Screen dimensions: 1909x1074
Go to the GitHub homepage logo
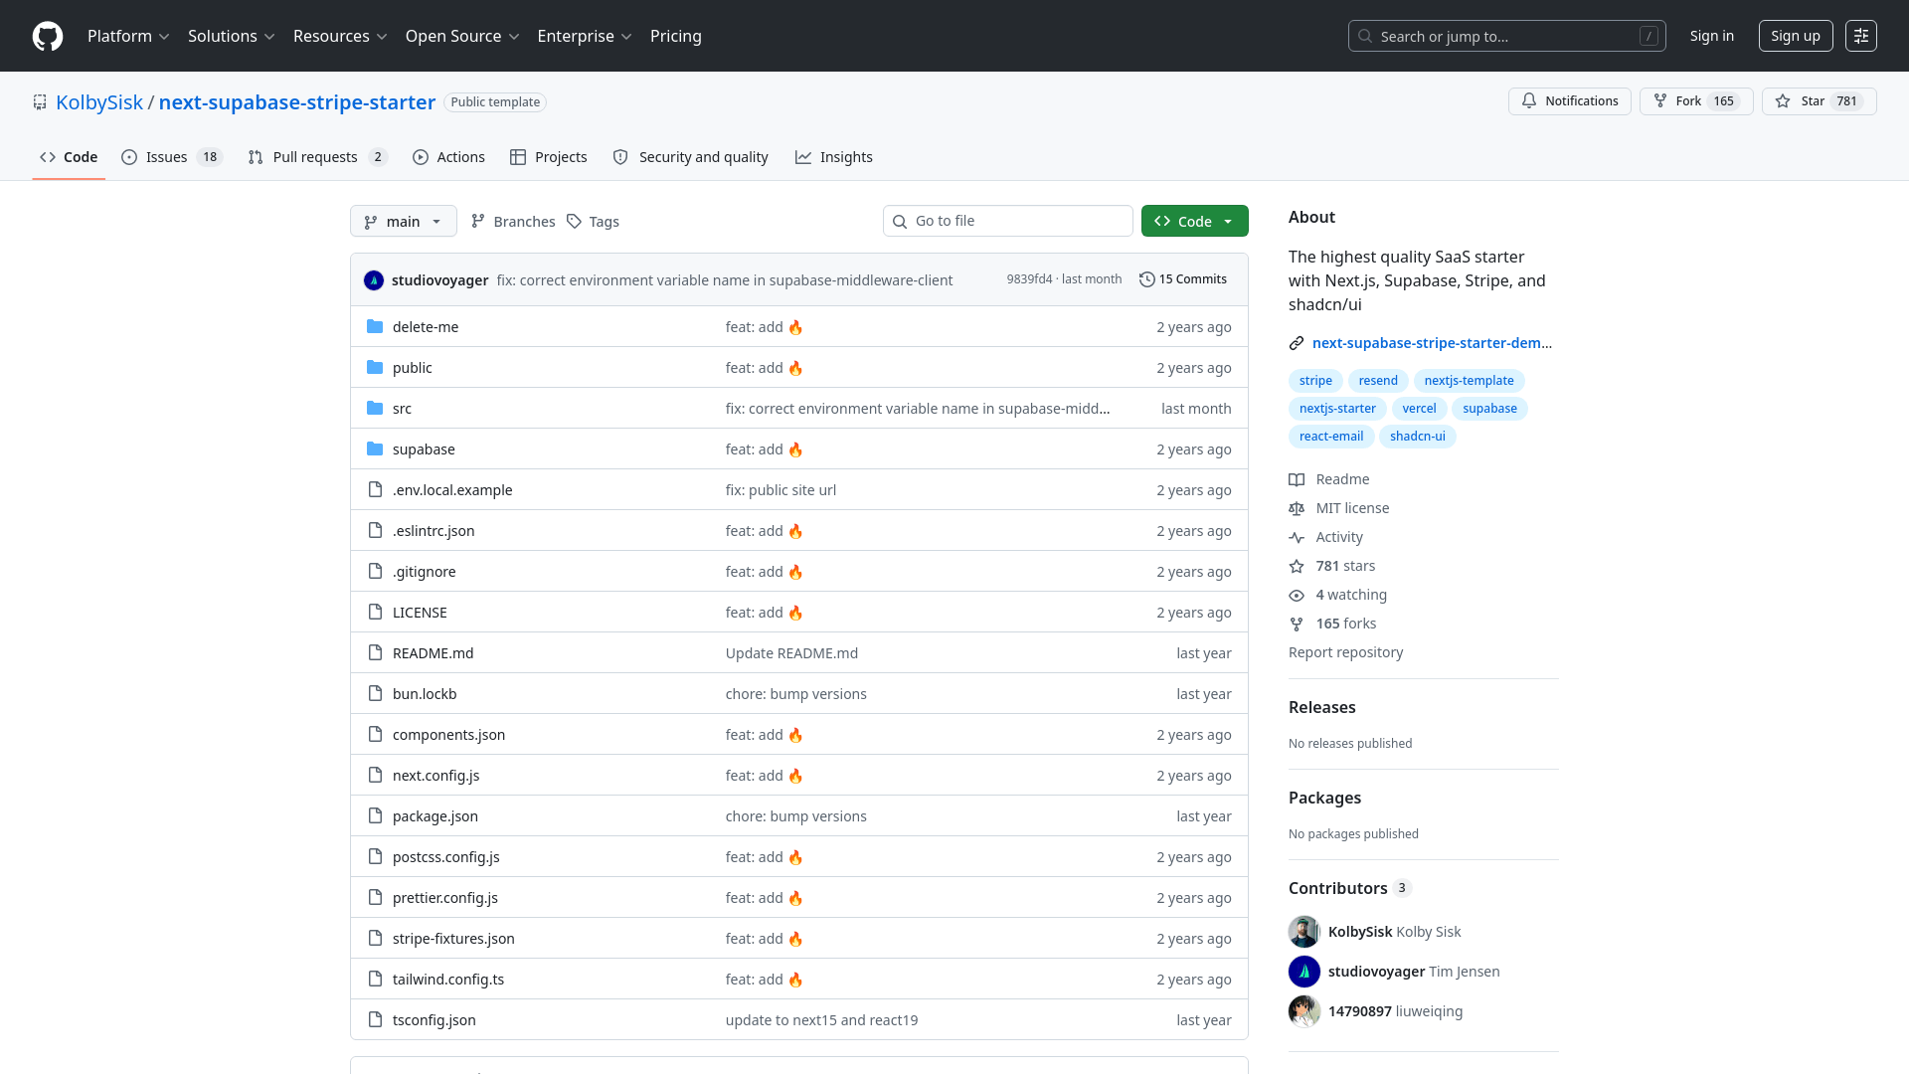[48, 36]
